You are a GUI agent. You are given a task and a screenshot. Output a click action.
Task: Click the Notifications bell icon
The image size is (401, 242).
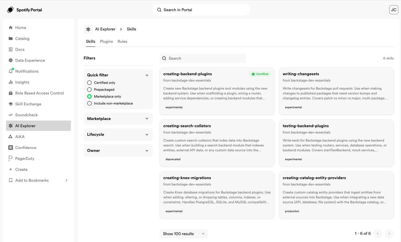click(x=11, y=71)
